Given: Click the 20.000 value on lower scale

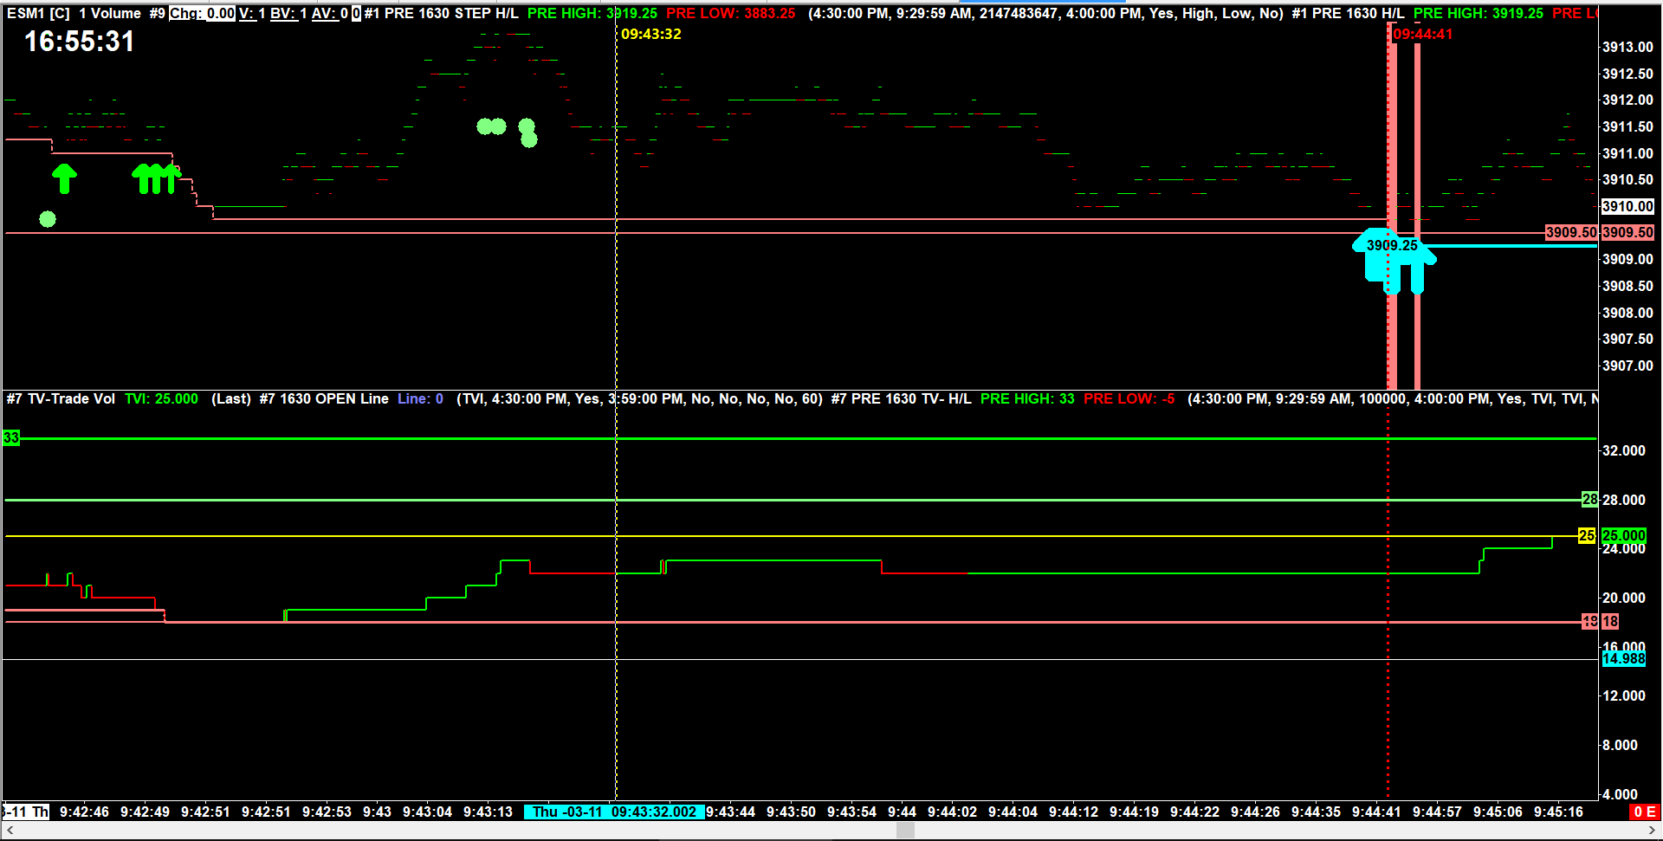Looking at the screenshot, I should 1623,598.
